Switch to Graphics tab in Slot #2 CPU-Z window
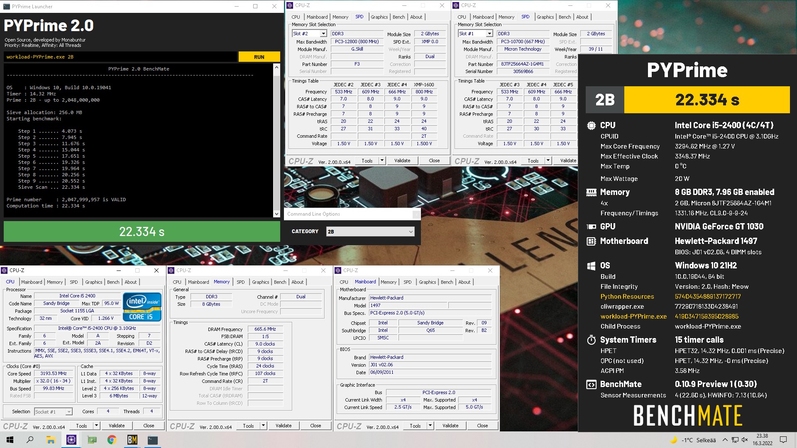This screenshot has width=797, height=448. (x=379, y=17)
